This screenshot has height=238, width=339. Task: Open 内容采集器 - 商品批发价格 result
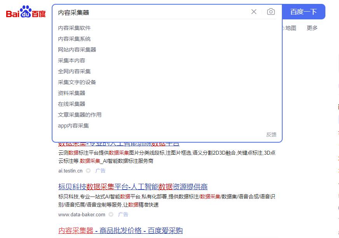(x=121, y=231)
